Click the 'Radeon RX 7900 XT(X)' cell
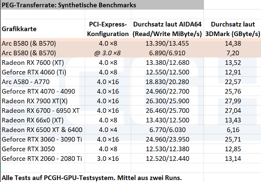The height and width of the screenshot is (182, 261). (43, 101)
